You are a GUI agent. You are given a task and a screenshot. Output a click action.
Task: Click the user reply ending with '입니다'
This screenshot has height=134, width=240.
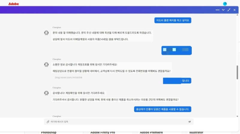177,81
